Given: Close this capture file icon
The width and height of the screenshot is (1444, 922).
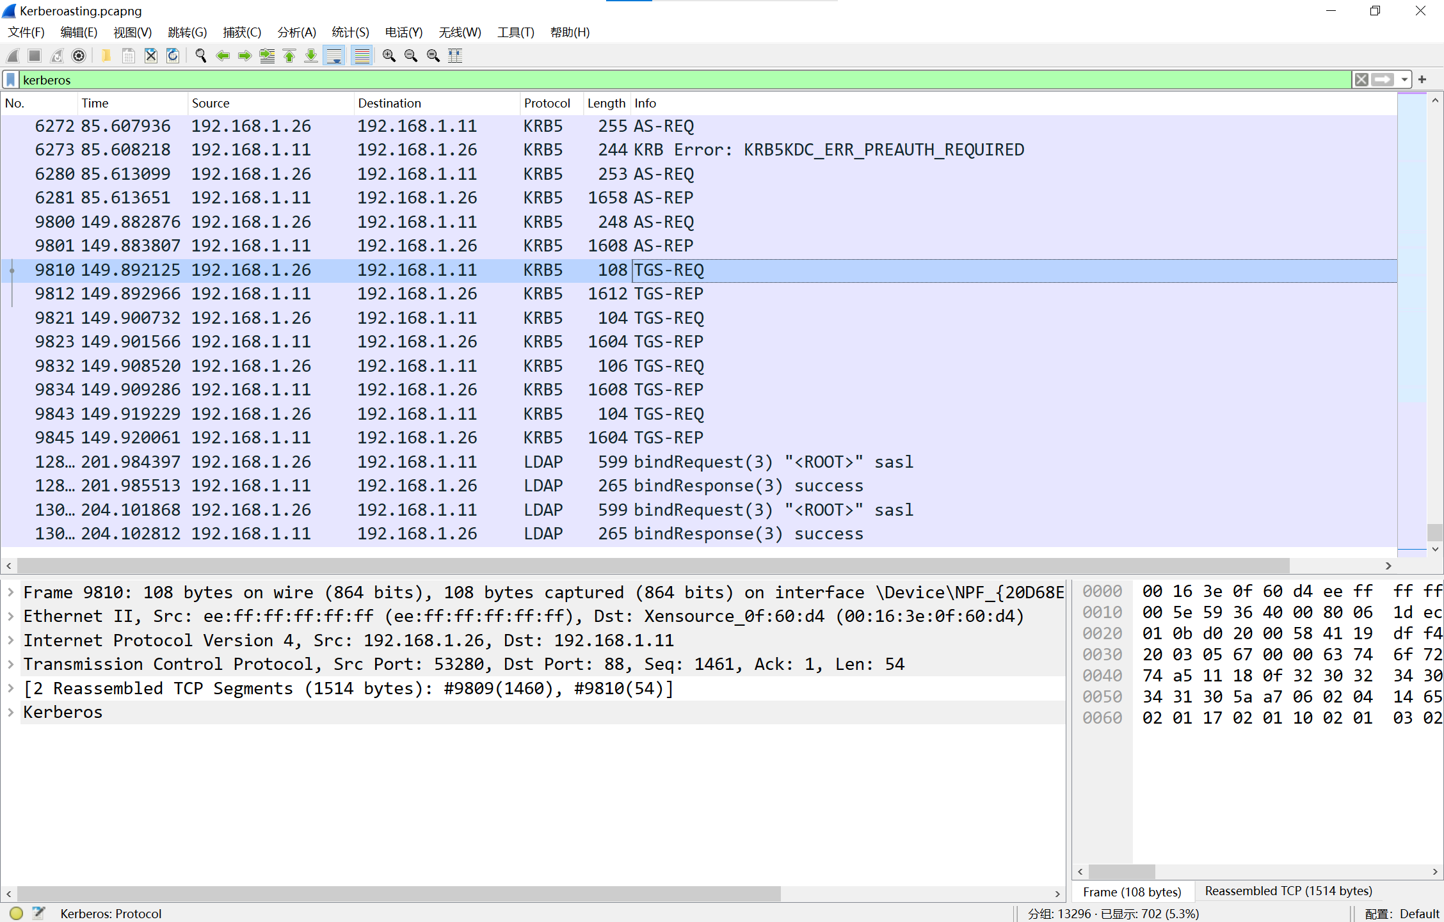Looking at the screenshot, I should pos(151,56).
